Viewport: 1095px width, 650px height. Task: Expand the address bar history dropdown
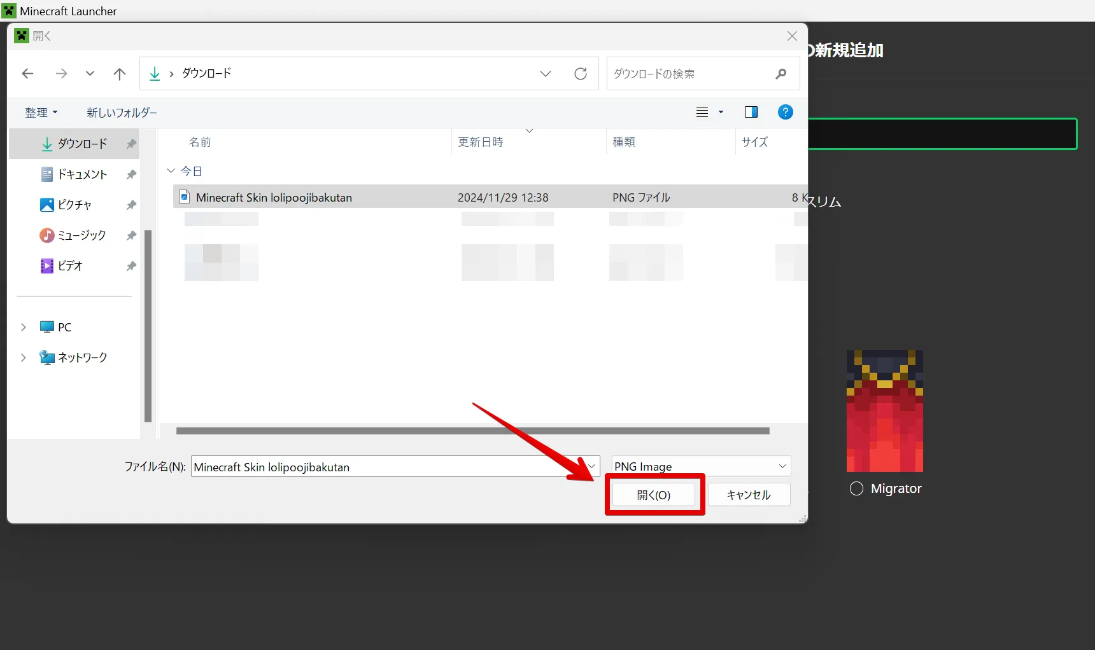point(546,74)
